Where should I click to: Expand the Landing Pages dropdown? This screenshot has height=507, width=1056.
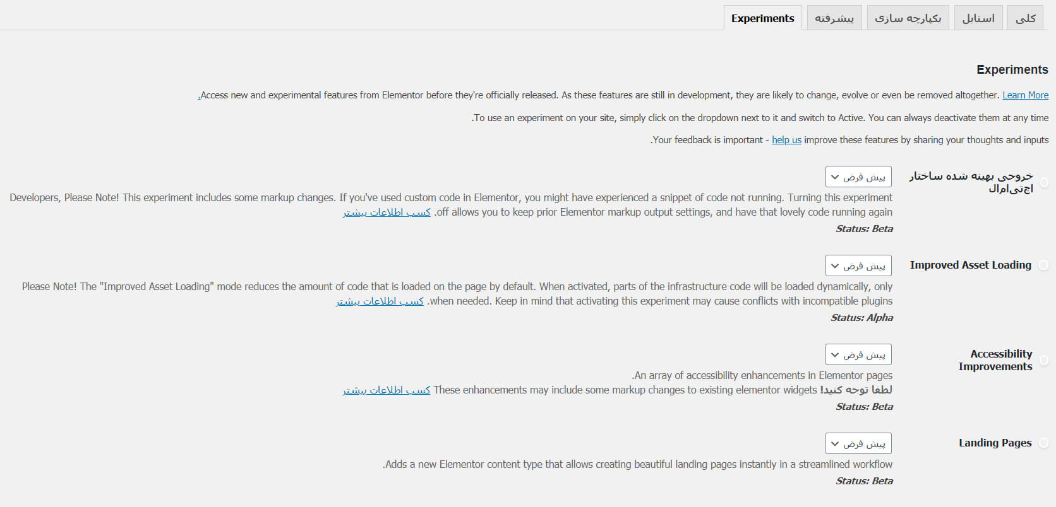pyautogui.click(x=858, y=443)
